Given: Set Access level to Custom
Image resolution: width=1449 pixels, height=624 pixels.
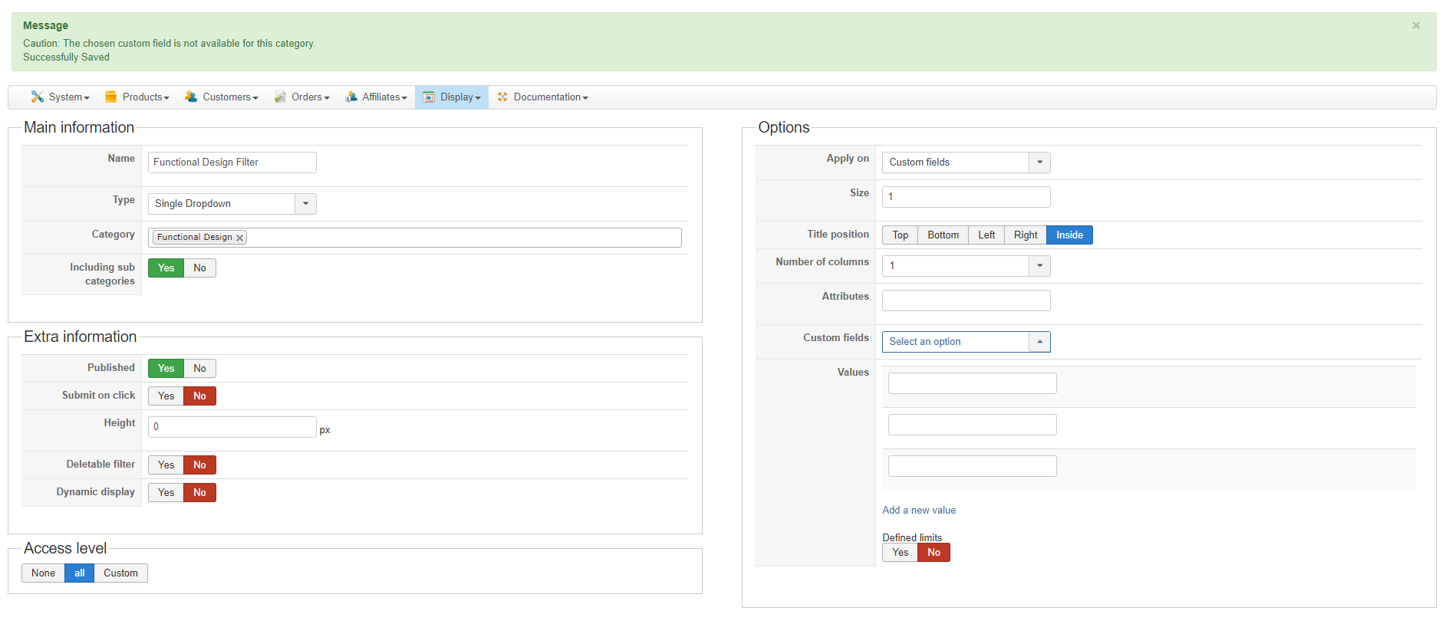Looking at the screenshot, I should tap(120, 573).
